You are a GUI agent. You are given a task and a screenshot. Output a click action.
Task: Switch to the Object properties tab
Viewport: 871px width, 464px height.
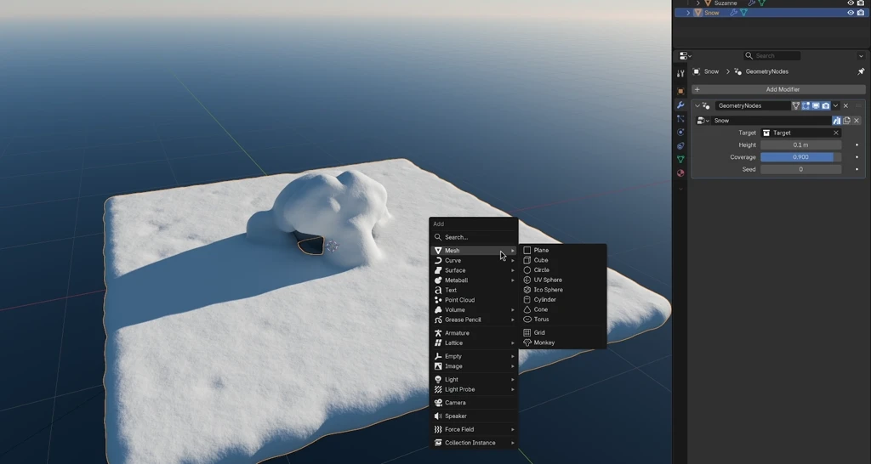(x=680, y=91)
